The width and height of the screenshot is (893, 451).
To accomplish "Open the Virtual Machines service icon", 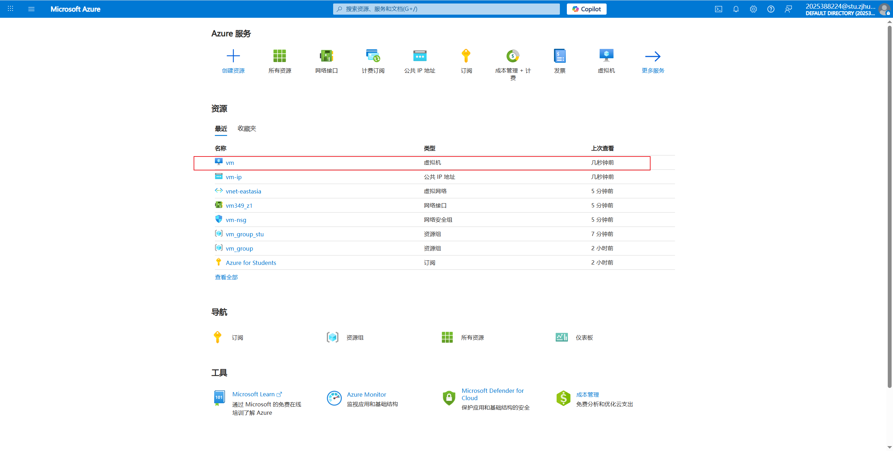I will tap(606, 56).
